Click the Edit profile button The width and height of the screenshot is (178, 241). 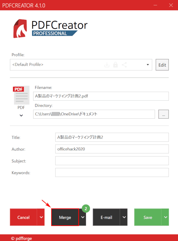(x=162, y=65)
